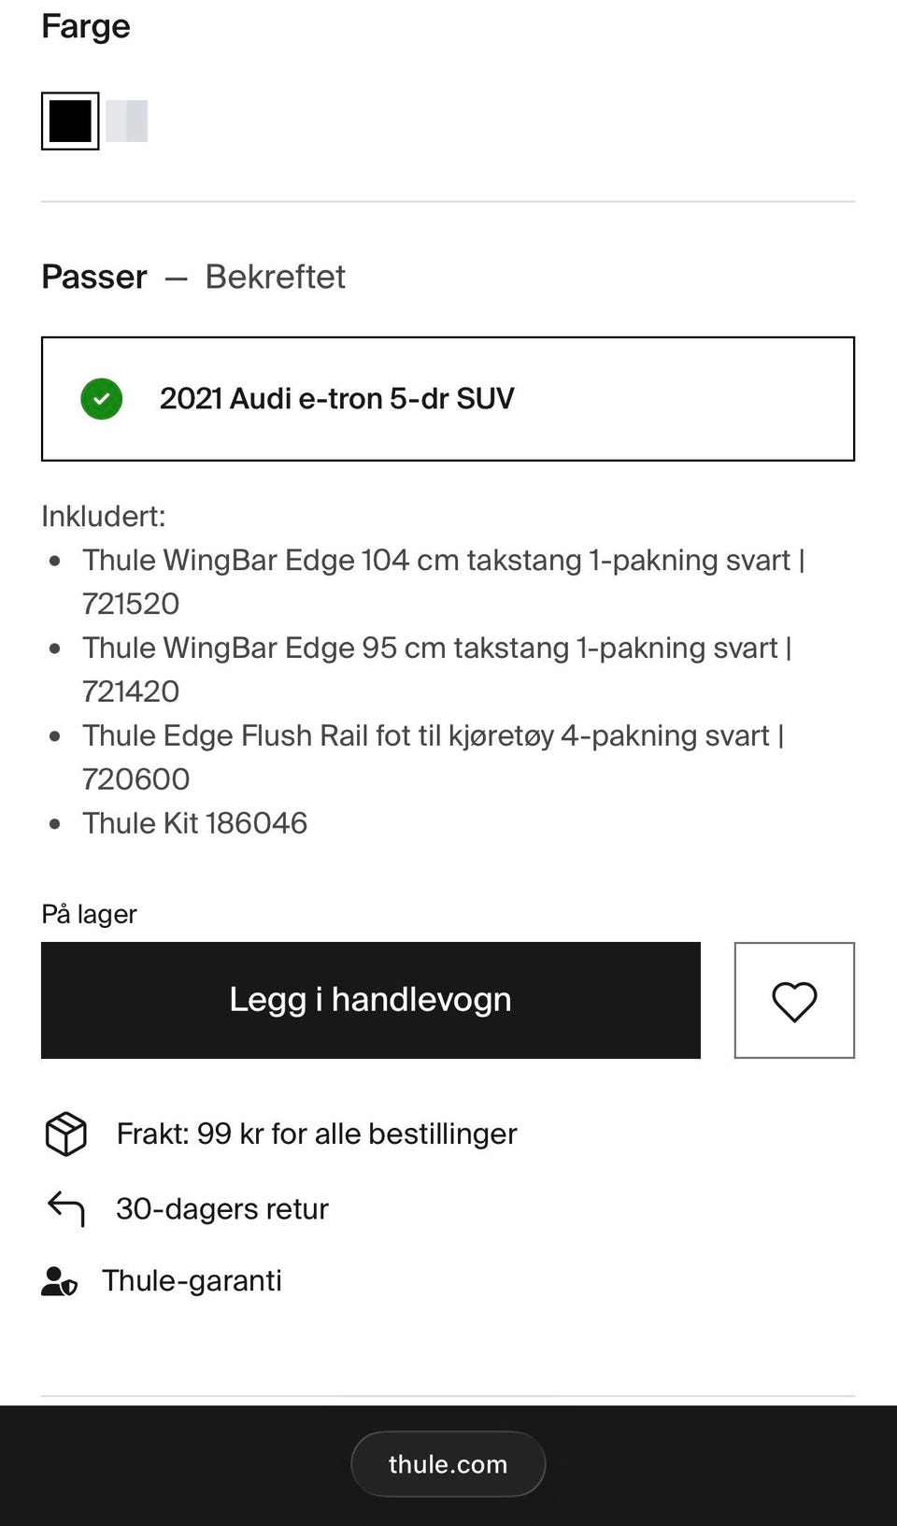Screen dimensions: 897x1526
Task: Click the Passer fit heading
Action: click(94, 278)
